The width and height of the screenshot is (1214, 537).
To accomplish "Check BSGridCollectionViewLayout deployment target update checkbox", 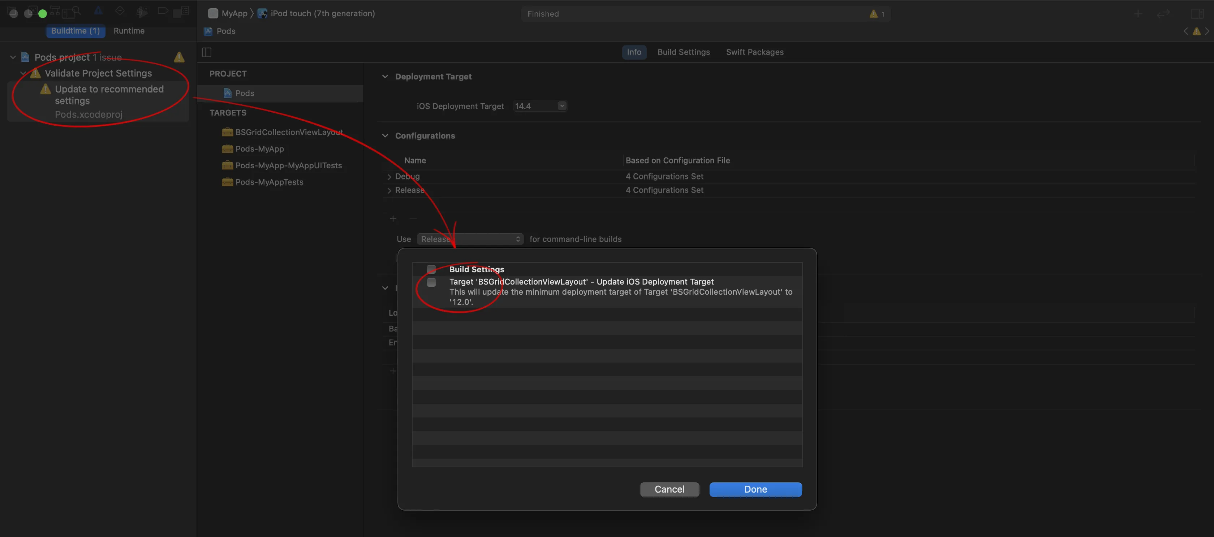I will click(431, 282).
